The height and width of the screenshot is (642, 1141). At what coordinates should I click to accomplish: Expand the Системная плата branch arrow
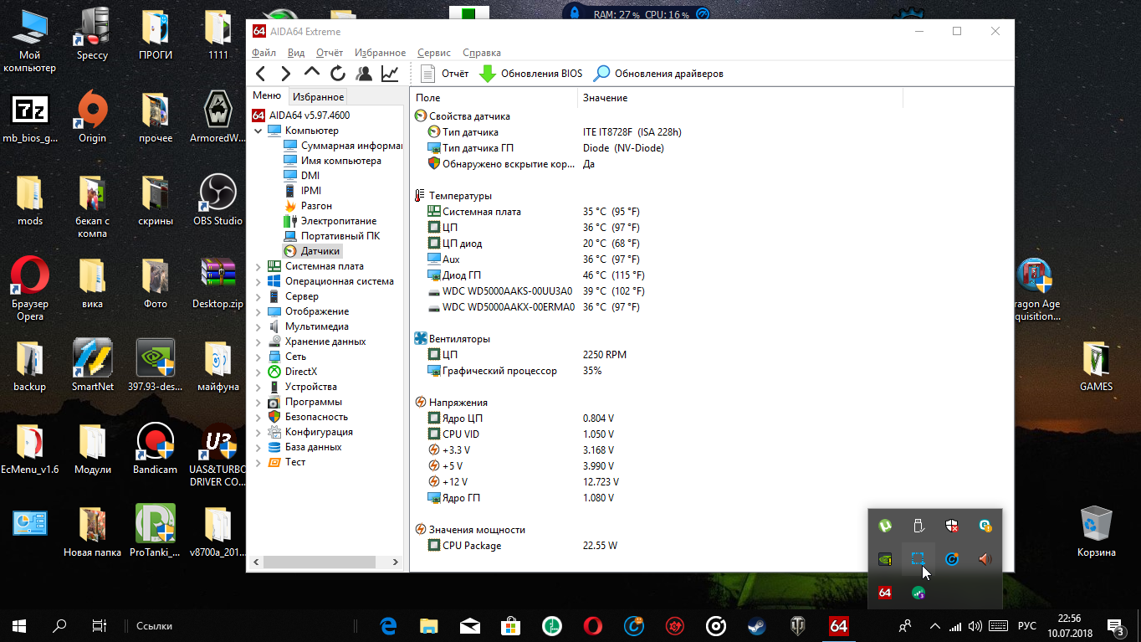coord(258,266)
